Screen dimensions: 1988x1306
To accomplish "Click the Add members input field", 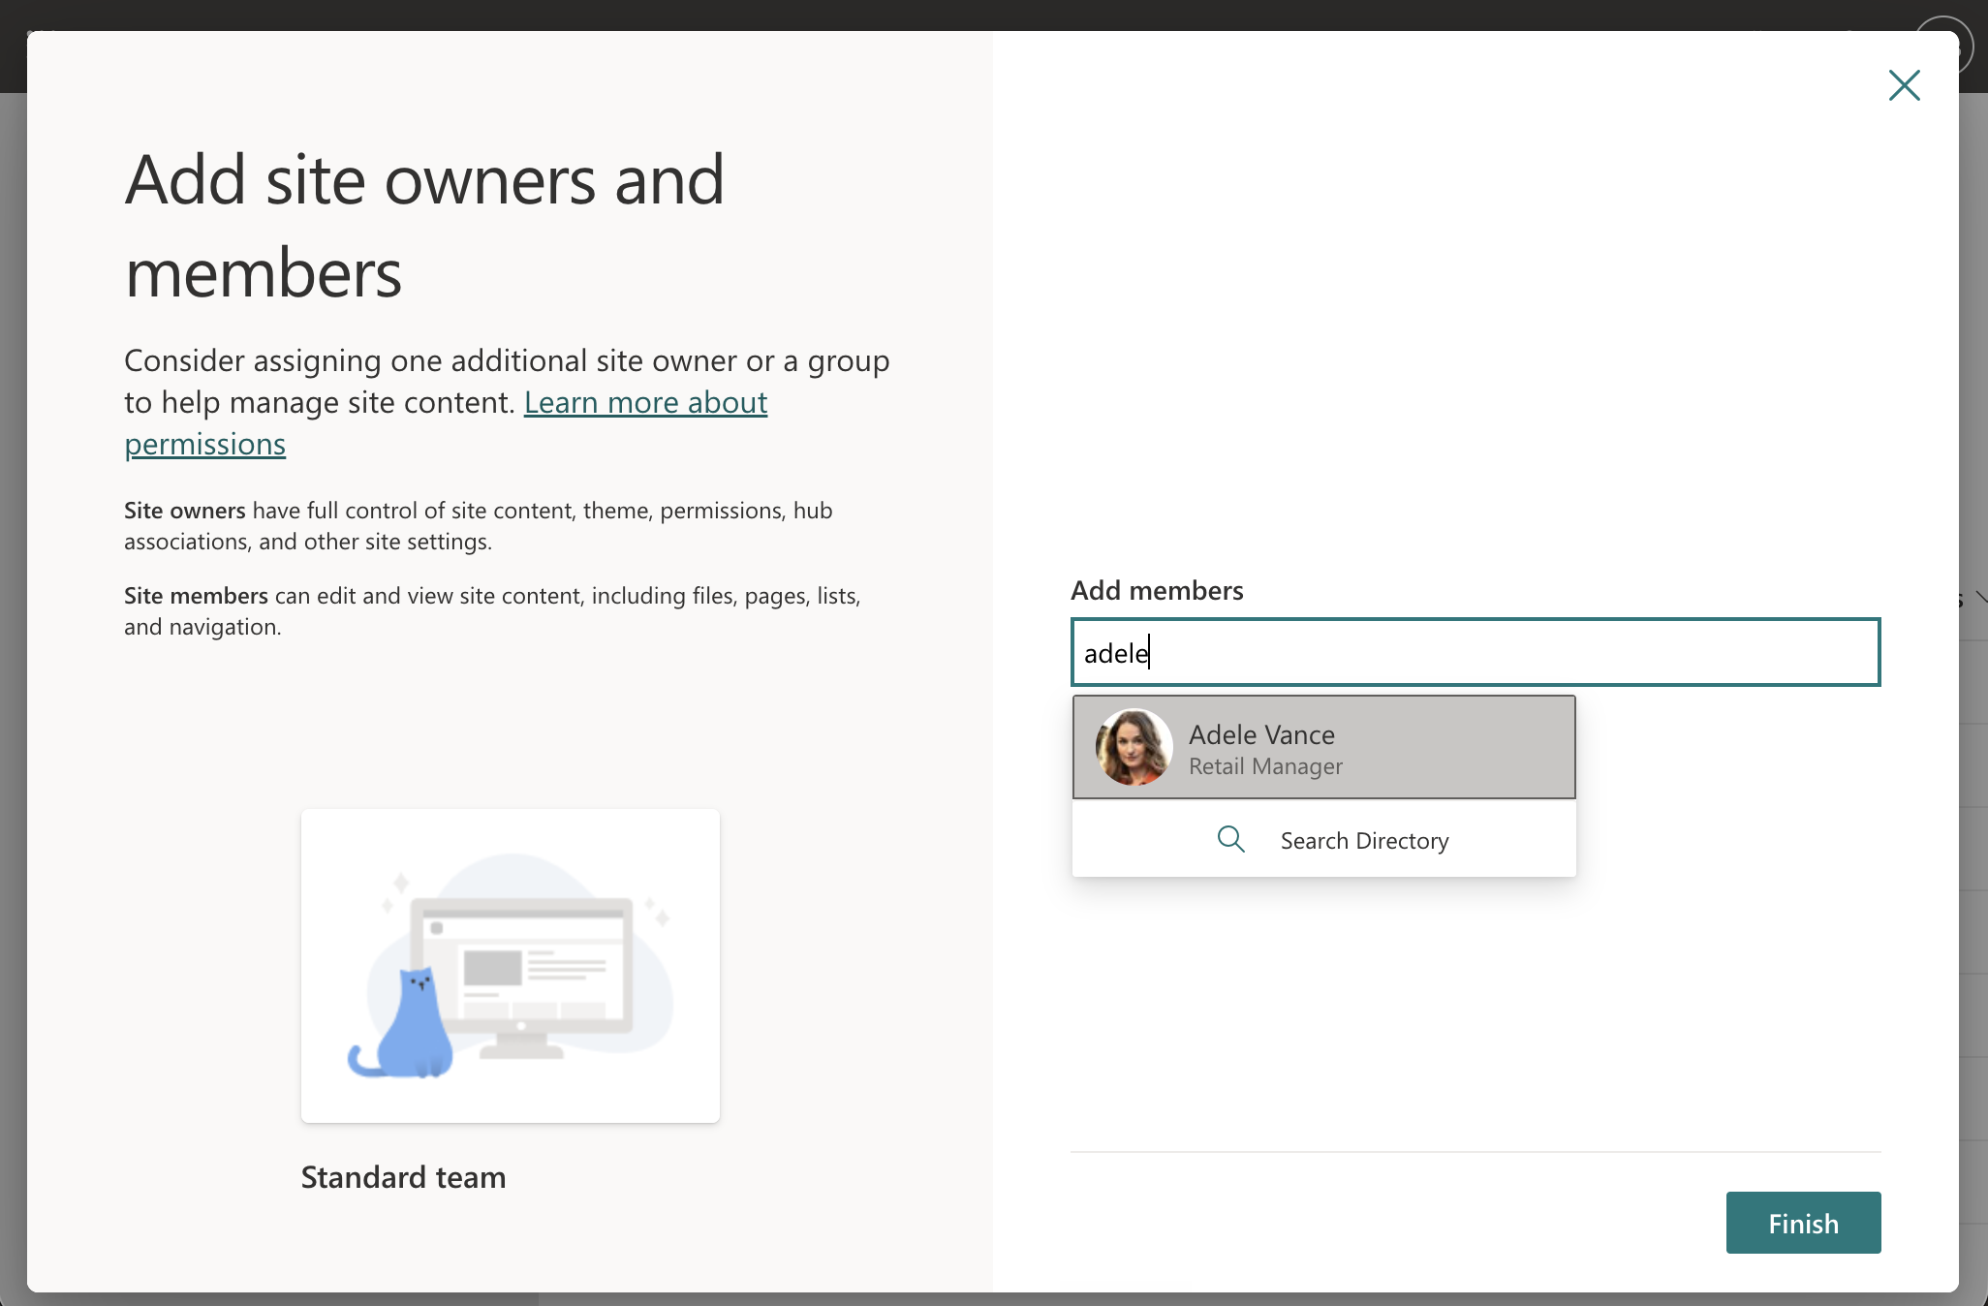I will click(1475, 652).
